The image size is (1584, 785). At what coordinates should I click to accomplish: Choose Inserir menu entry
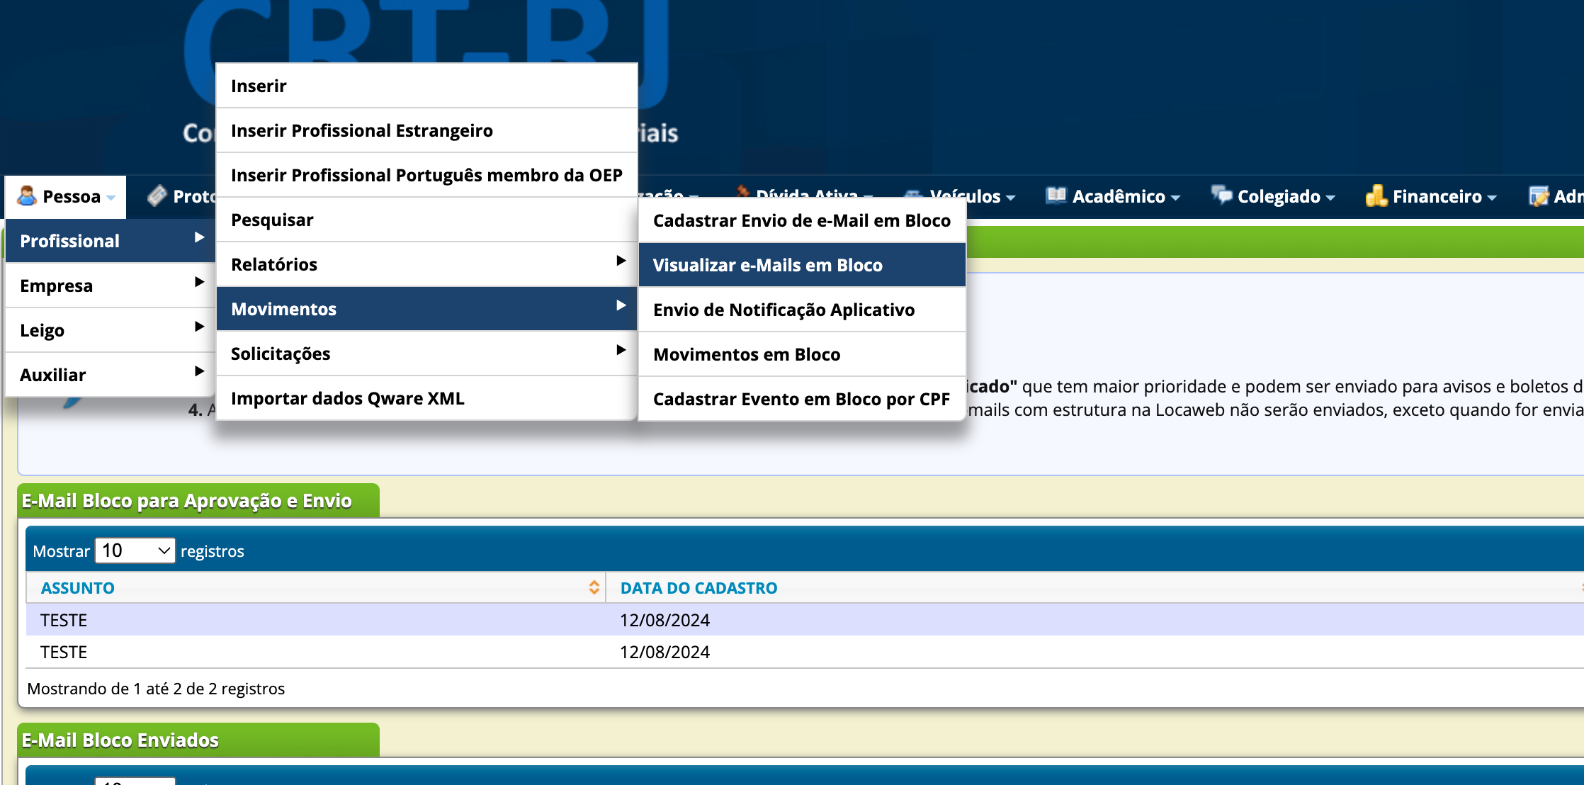426,86
